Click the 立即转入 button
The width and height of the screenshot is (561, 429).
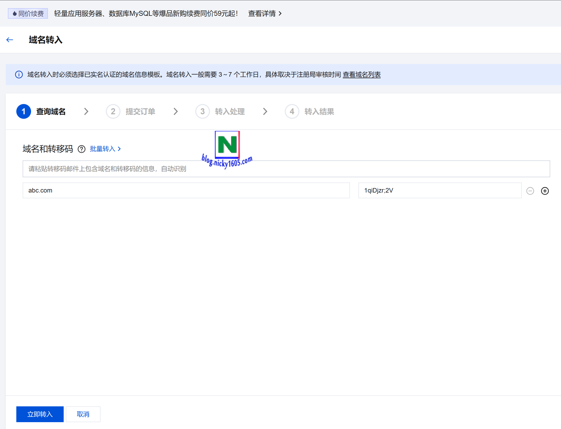(40, 414)
